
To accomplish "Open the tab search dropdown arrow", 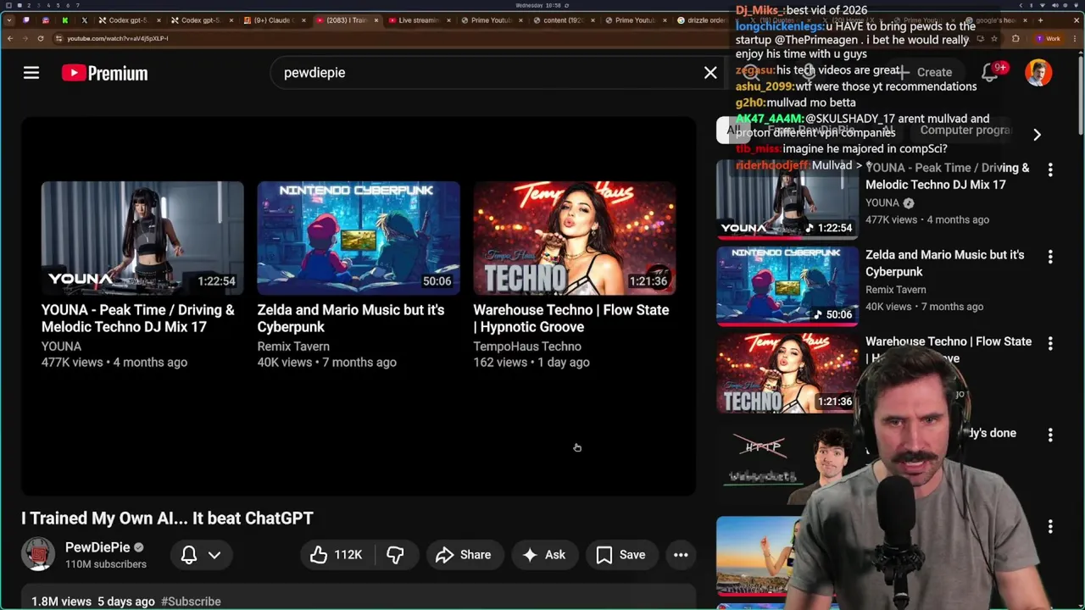I will [10, 19].
